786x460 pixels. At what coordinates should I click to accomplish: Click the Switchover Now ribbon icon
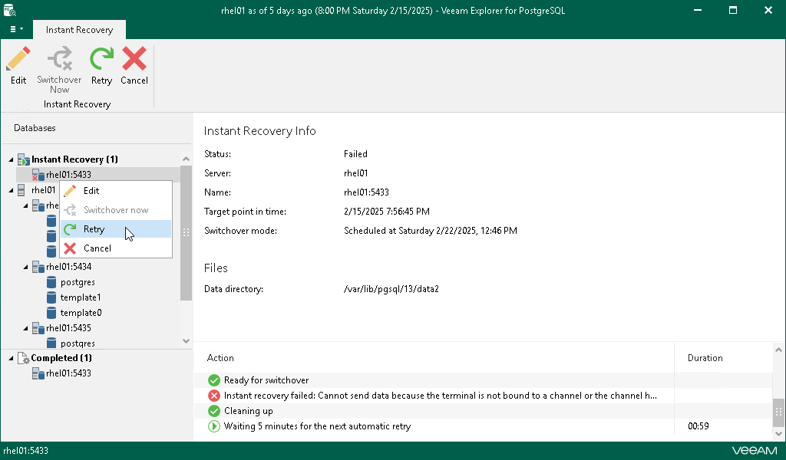[x=59, y=59]
